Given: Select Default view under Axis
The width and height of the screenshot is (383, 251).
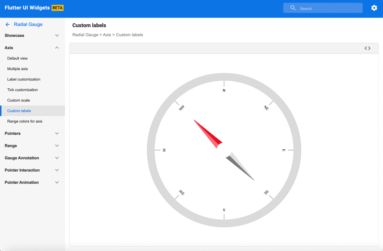Looking at the screenshot, I should click(x=18, y=58).
